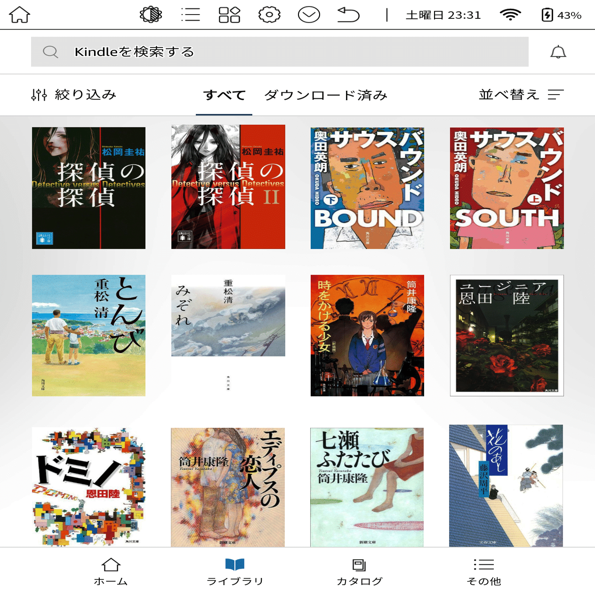The height and width of the screenshot is (595, 595).
Task: Open その他 in bottom navigation
Action: pyautogui.click(x=484, y=572)
